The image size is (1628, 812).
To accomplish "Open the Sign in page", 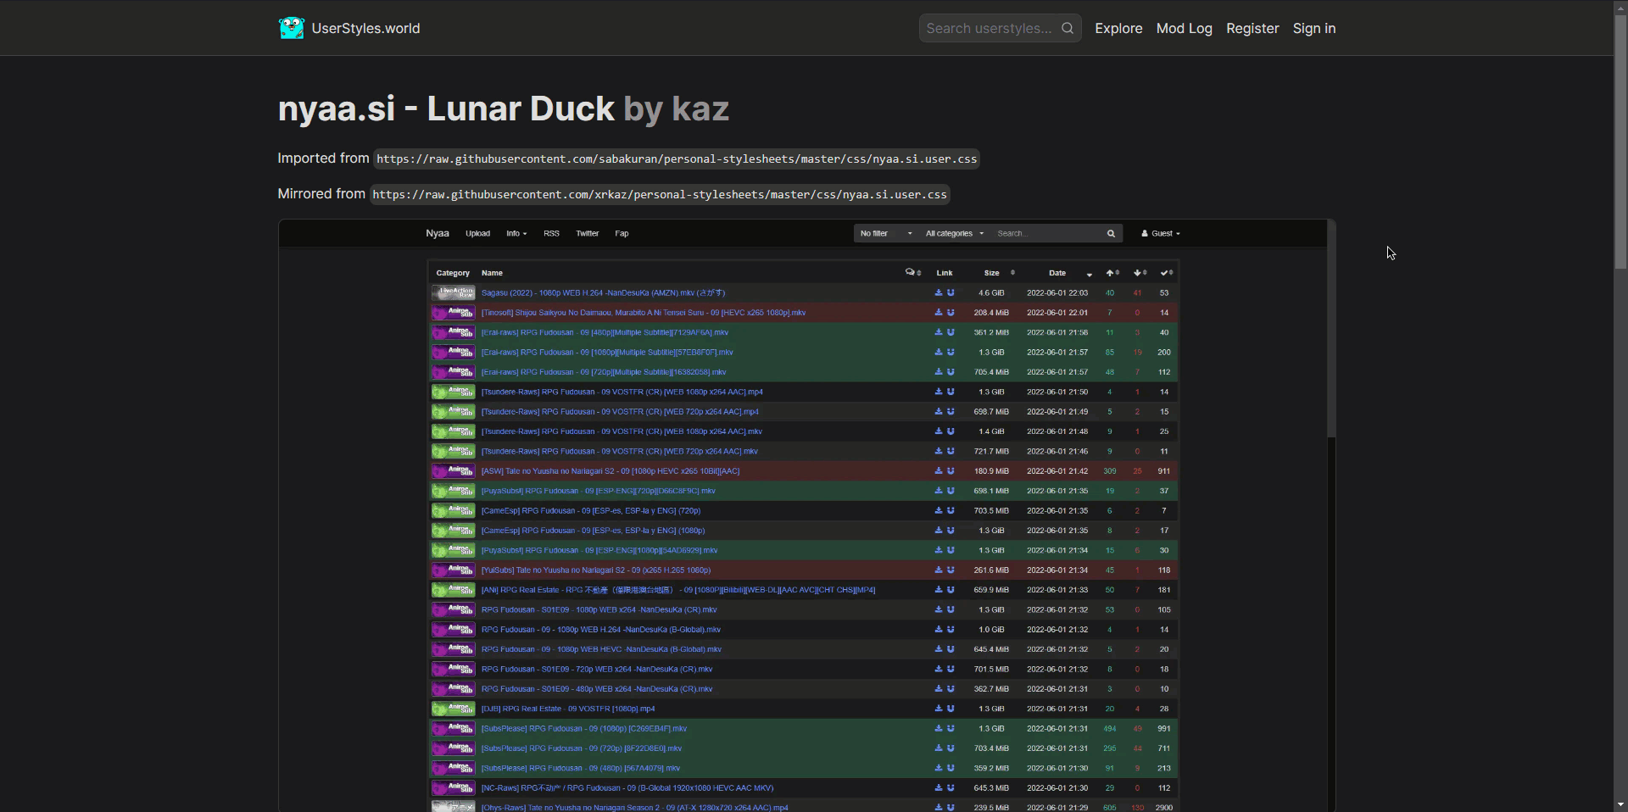I will [1313, 28].
